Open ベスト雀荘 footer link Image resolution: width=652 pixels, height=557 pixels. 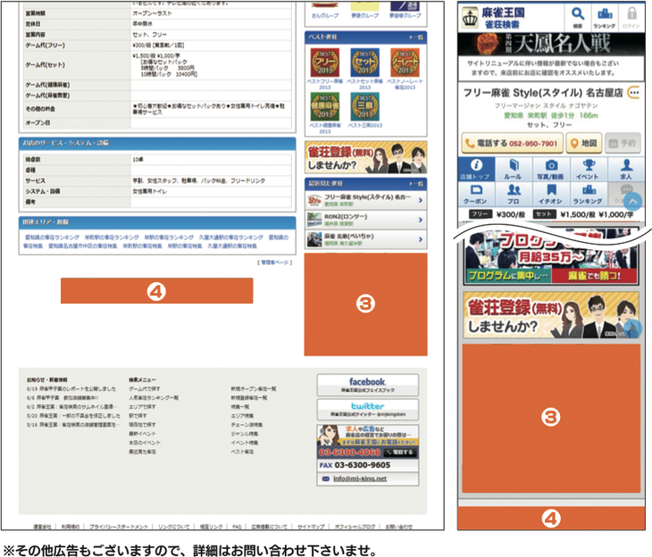tap(242, 452)
